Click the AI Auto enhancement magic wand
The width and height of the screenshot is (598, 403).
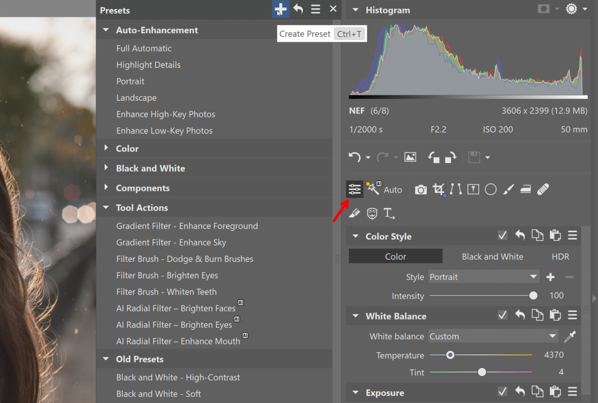(x=373, y=188)
